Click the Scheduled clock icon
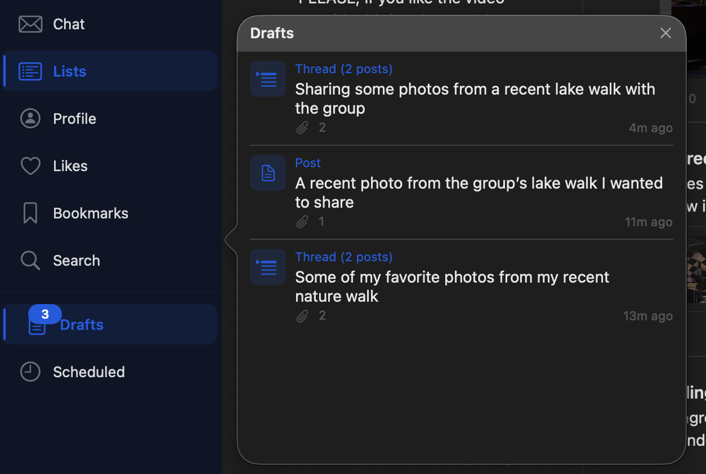 click(x=30, y=372)
